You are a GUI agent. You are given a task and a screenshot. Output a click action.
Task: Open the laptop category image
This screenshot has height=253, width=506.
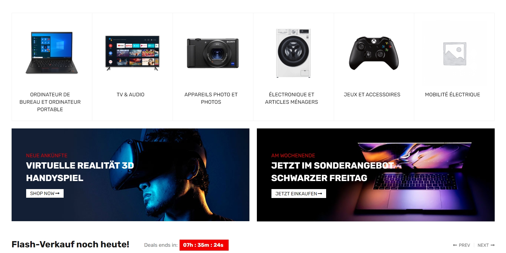[52, 53]
